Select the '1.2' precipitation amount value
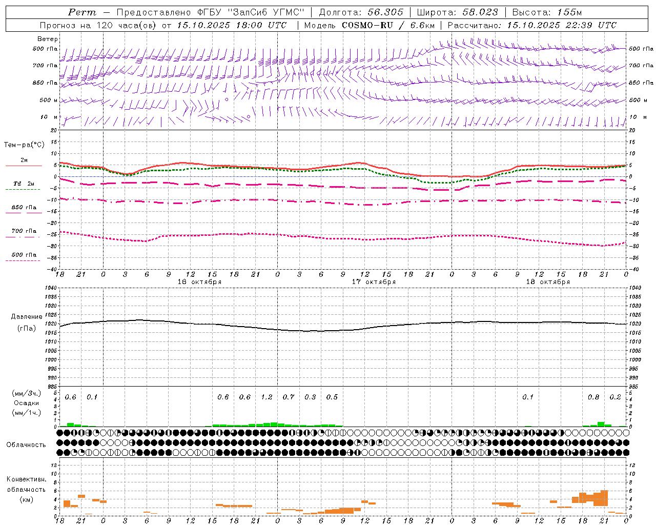This screenshot has width=656, height=525. pos(266,397)
